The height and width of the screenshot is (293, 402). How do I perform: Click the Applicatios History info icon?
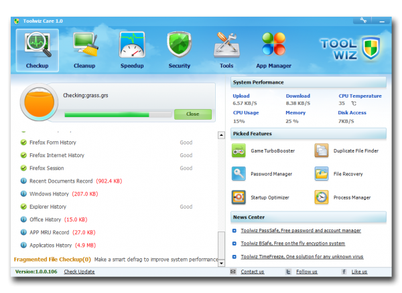[x=23, y=245]
